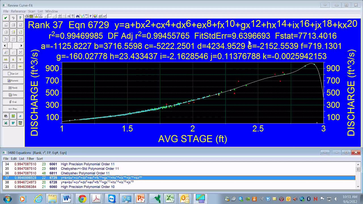Click the Resid. button
Screen dimensions: 363x204
(13, 88)
